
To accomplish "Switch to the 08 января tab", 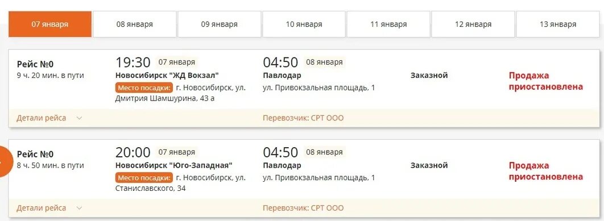I will coord(135,24).
